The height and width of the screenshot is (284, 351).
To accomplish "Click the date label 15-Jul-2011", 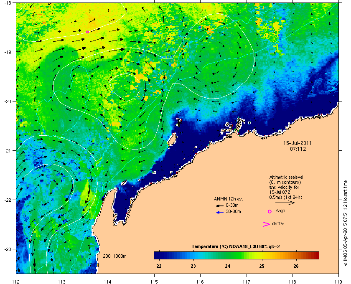I will 298,143.
